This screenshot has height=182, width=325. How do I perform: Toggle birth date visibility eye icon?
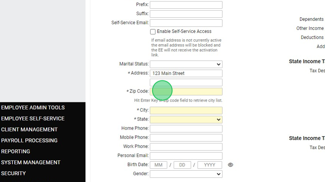pos(231,165)
